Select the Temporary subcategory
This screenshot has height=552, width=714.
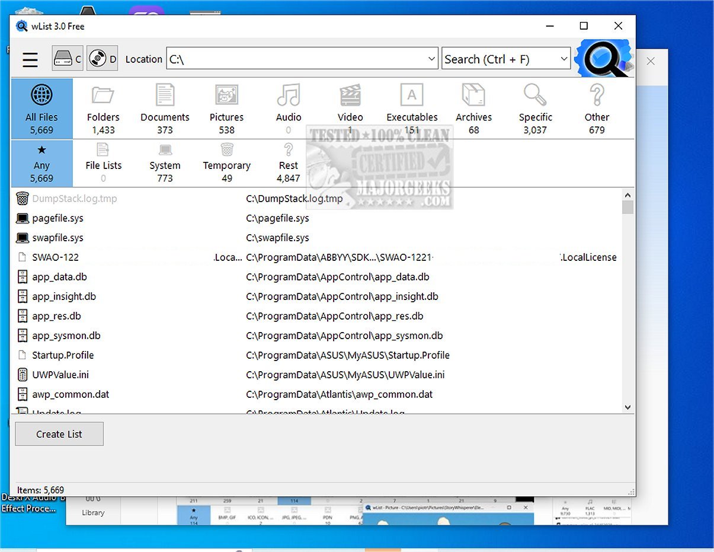click(x=226, y=164)
